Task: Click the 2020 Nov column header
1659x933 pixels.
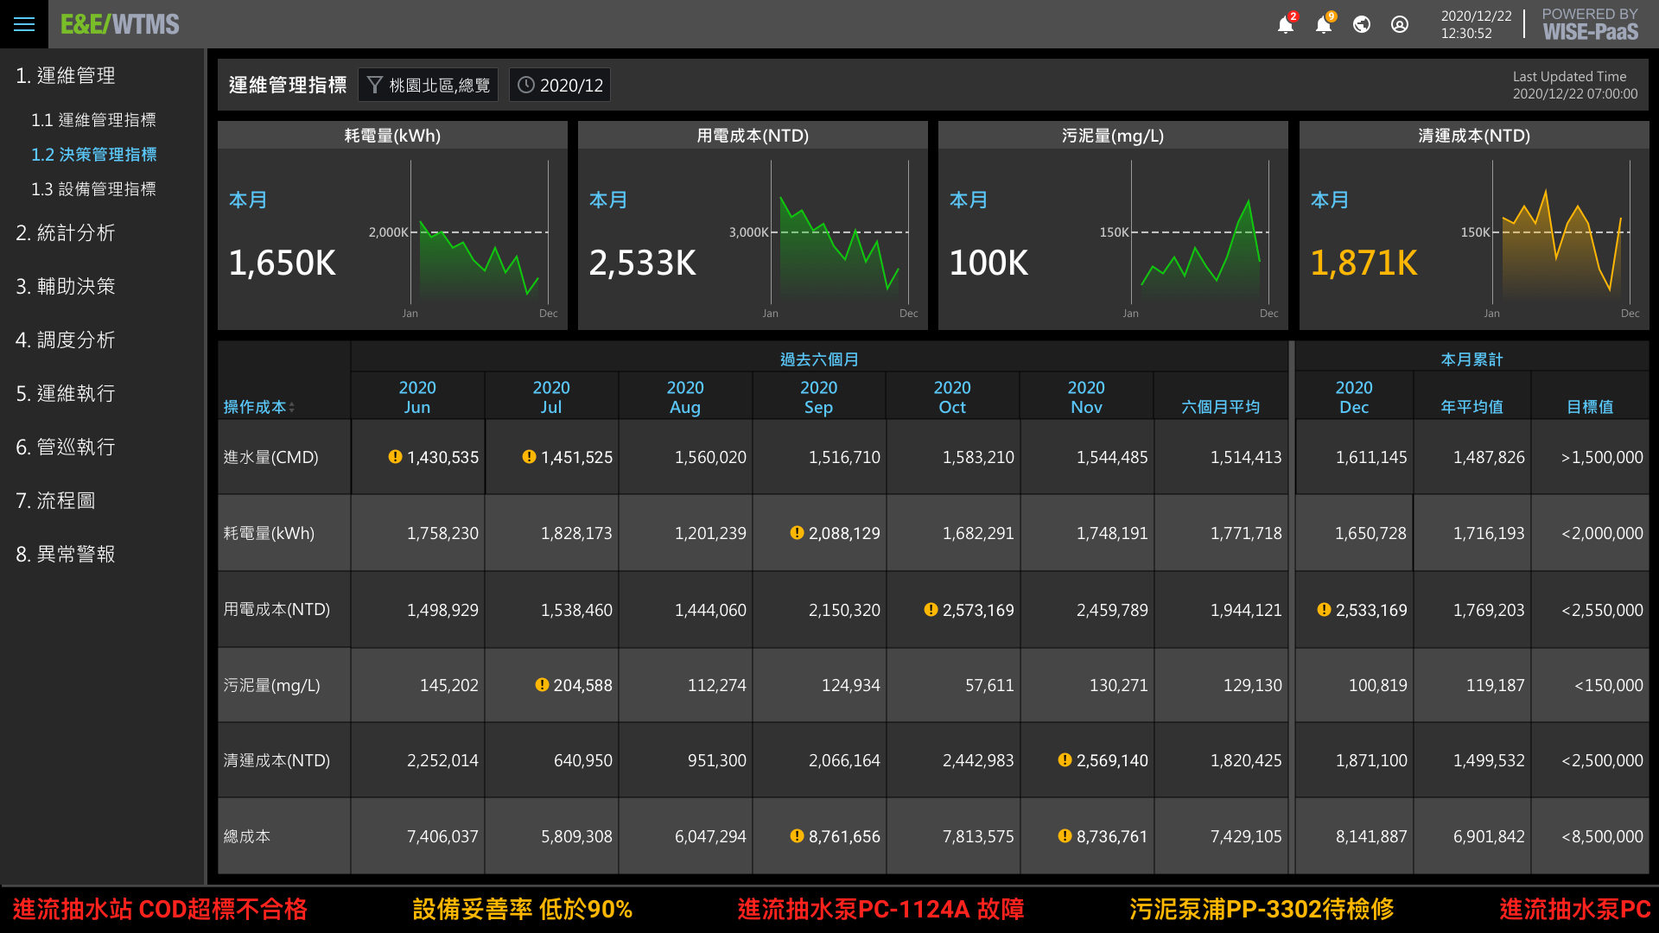Action: [x=1086, y=397]
